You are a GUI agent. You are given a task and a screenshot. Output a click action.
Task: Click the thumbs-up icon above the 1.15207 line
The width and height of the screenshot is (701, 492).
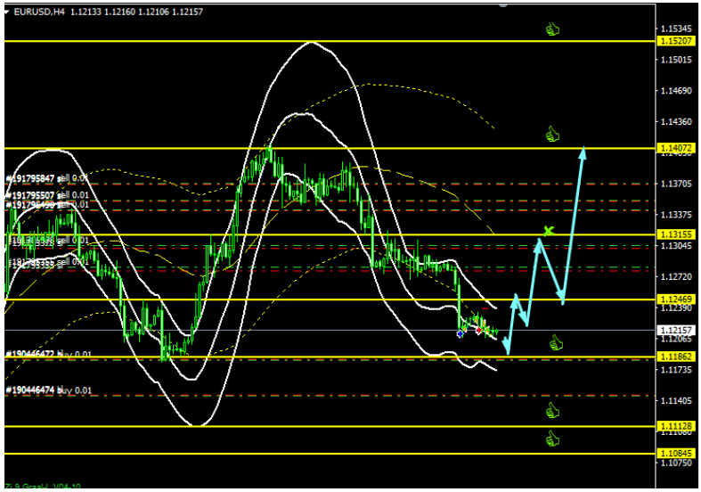point(553,29)
